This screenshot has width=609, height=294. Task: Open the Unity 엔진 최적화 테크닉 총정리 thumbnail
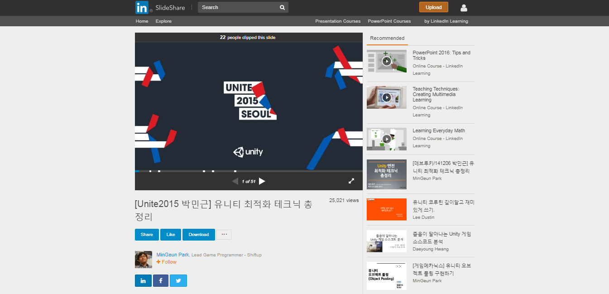tap(387, 174)
